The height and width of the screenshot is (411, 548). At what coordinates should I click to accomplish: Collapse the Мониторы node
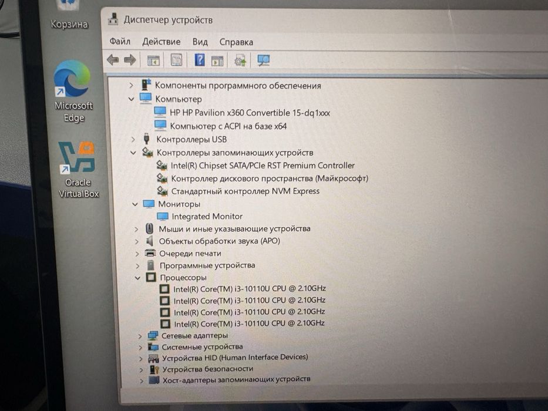click(135, 204)
